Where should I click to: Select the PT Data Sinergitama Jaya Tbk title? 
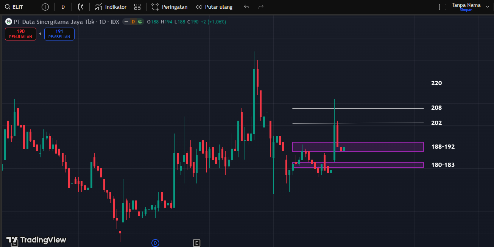pyautogui.click(x=54, y=22)
